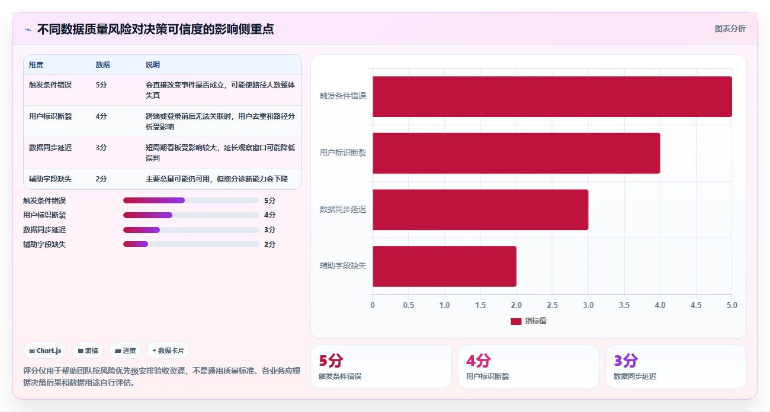
Task: Click the 触发条件错误 label in the progress list
Action: point(44,200)
